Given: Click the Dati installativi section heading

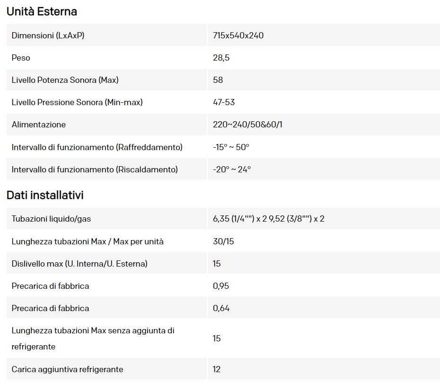Looking at the screenshot, I should pos(45,195).
